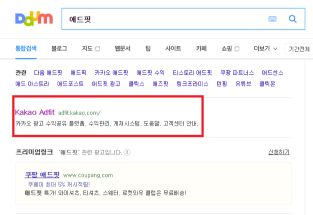
Task: Click related search 애드포스트
Action: point(70,84)
